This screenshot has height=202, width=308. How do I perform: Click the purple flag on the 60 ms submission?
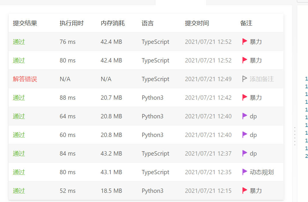pos(245,135)
